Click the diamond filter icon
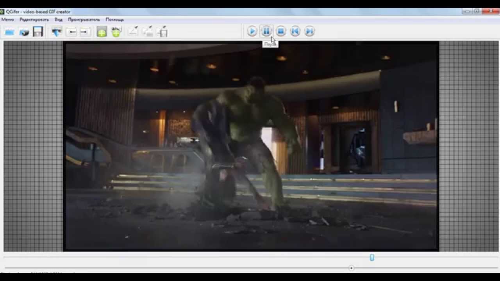 tap(57, 32)
